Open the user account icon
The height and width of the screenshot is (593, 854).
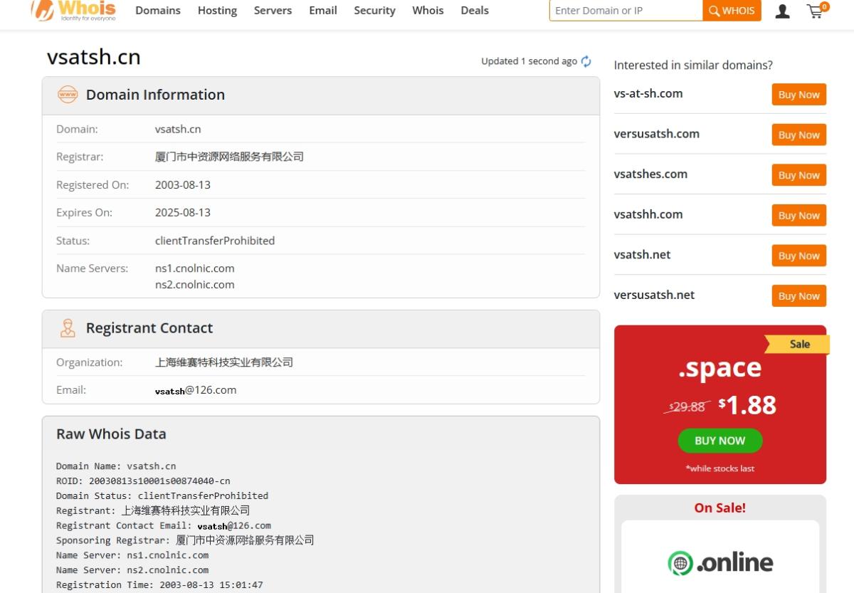click(x=782, y=11)
